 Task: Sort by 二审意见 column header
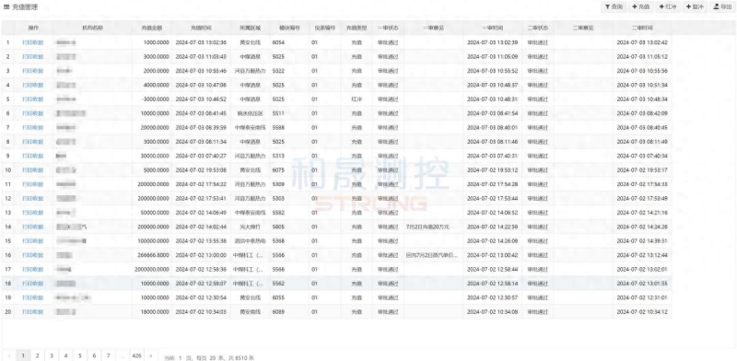point(583,28)
